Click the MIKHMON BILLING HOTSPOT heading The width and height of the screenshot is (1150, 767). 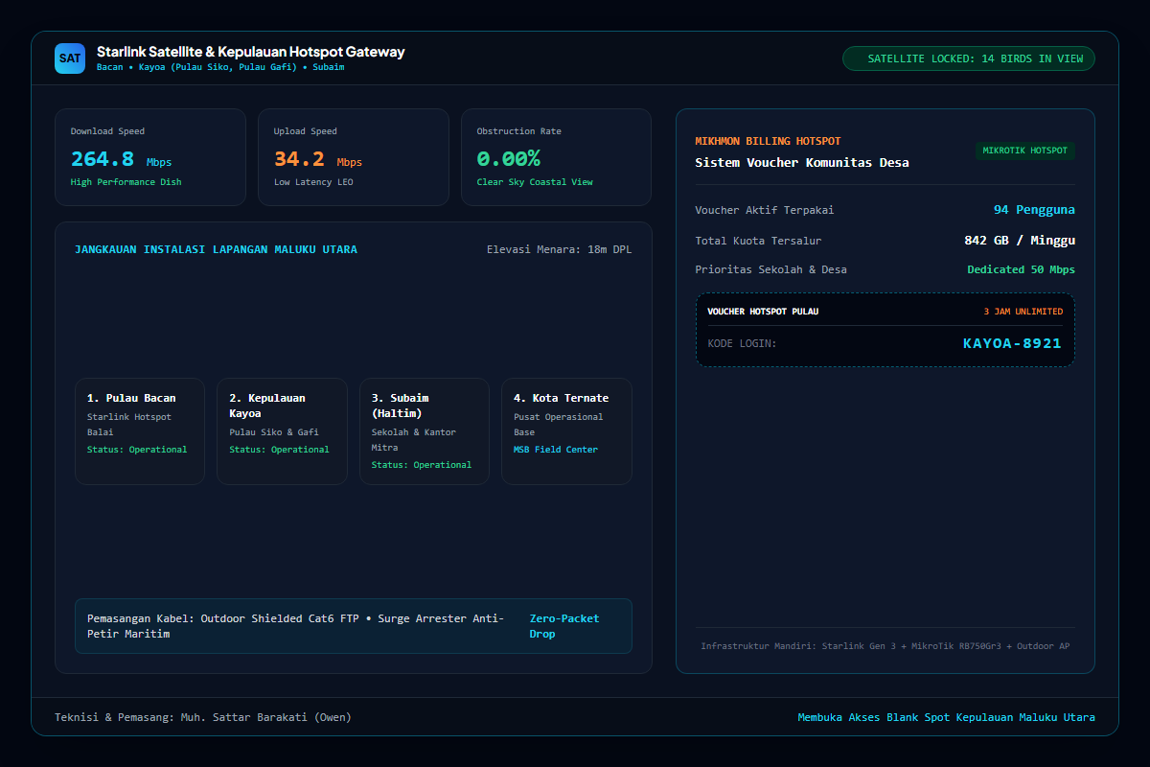[x=768, y=141]
